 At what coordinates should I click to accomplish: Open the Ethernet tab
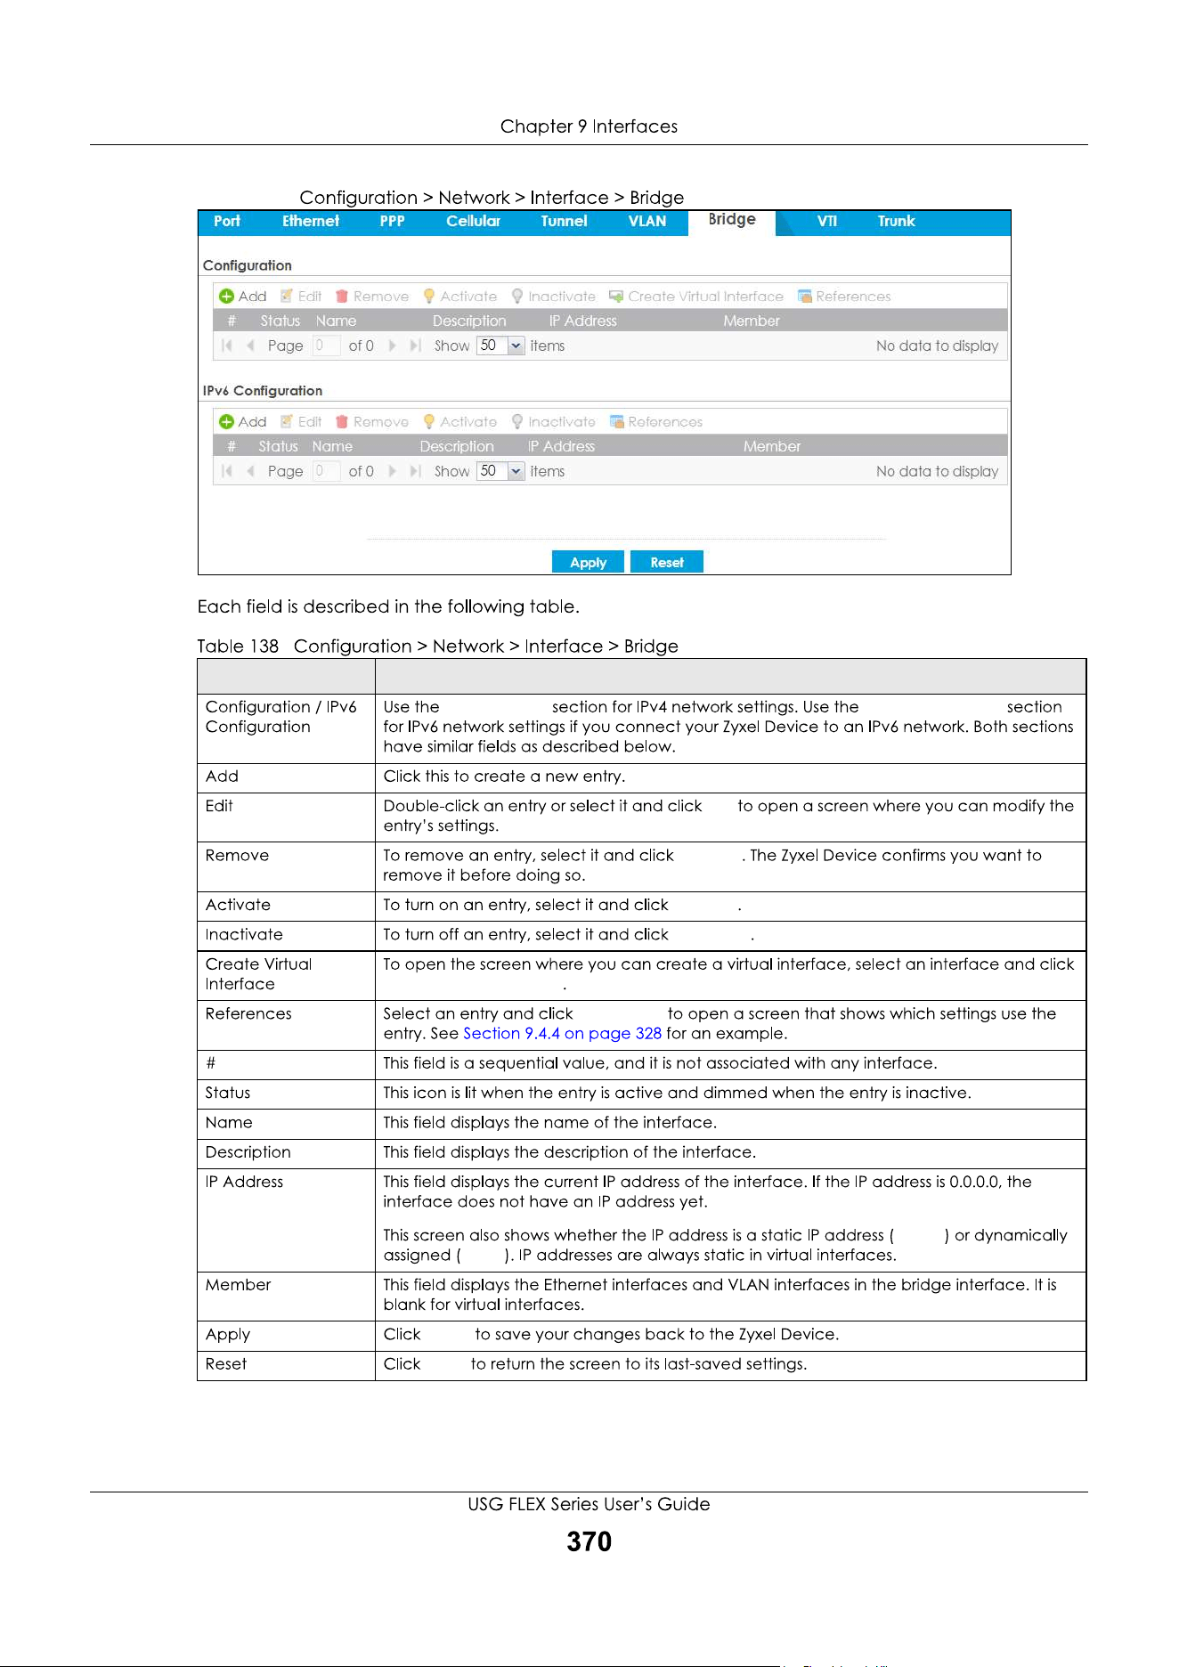[311, 222]
